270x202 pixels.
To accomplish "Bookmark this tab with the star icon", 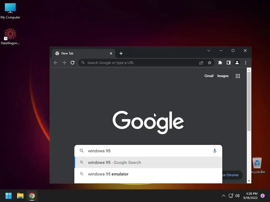I will point(210,63).
